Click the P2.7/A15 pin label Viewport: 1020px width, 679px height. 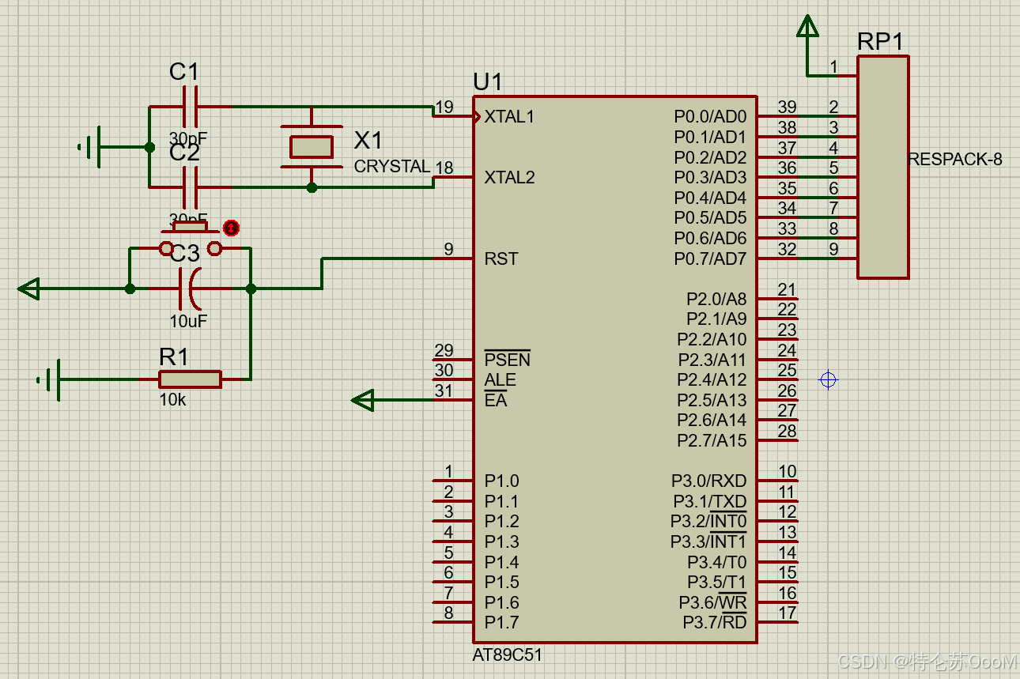712,440
